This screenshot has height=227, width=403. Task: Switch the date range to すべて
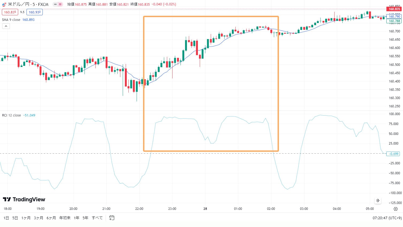click(97, 218)
